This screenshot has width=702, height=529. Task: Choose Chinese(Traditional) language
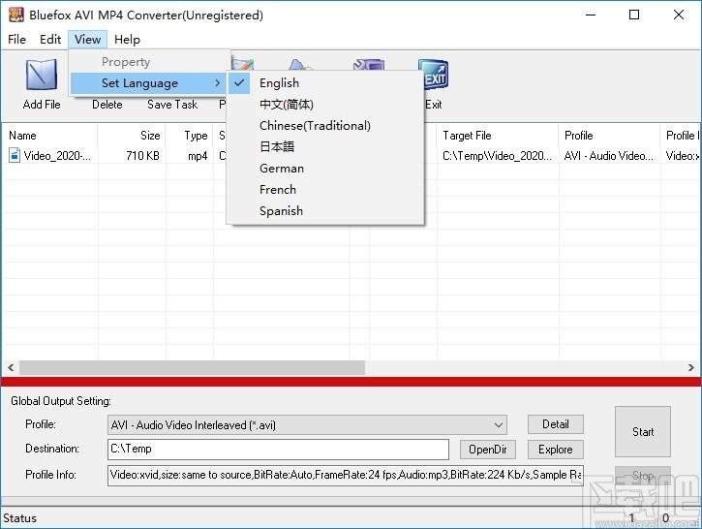click(x=325, y=125)
